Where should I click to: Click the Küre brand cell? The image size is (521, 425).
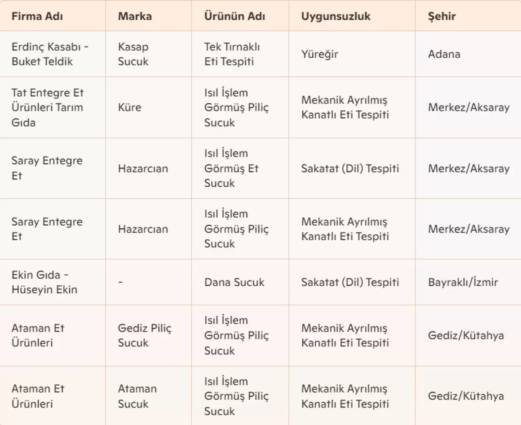tap(129, 107)
